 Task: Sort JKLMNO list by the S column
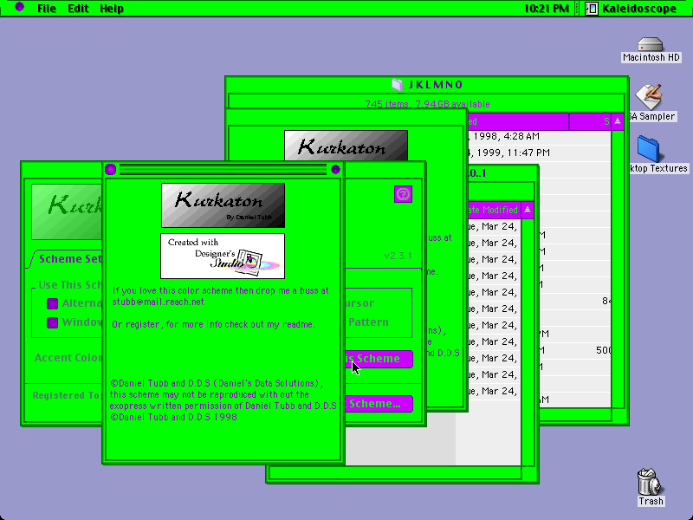click(590, 121)
